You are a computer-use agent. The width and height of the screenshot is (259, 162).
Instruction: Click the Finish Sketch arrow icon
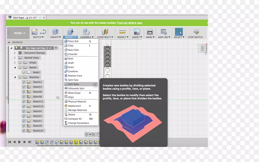coord(43,32)
